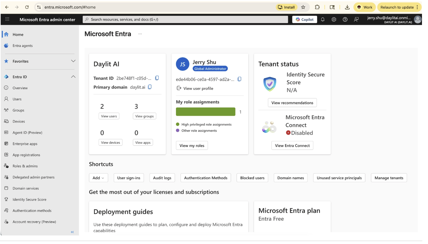428x244 pixels.
Task: Open Chrome's three-dot menu
Action: point(417,7)
